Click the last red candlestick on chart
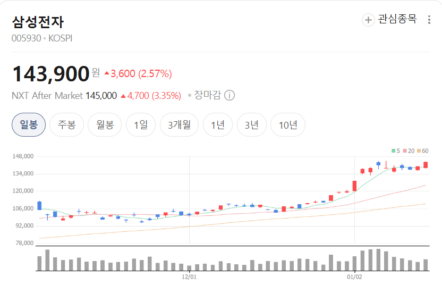 coord(426,165)
